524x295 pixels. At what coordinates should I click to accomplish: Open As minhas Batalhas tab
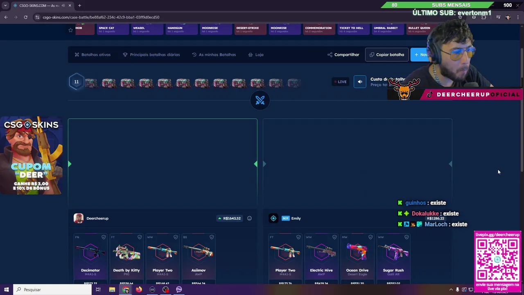(214, 54)
